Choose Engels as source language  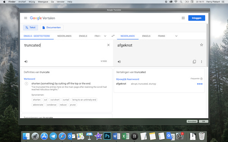[x=83, y=36]
